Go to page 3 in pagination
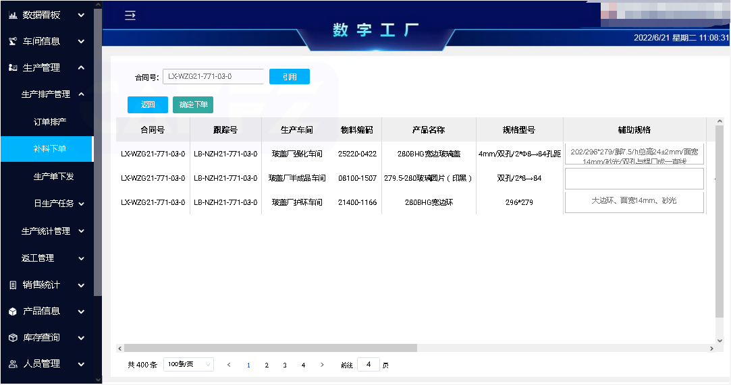Screen dimensions: 731x385 [x=285, y=365]
